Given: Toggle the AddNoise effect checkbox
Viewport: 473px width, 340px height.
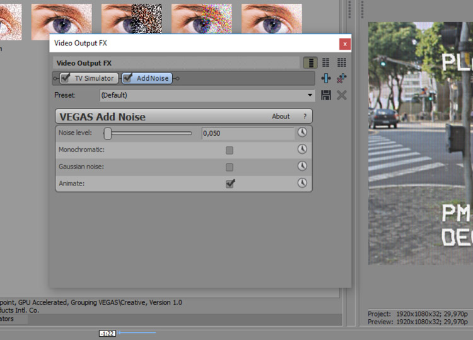Looking at the screenshot, I should 127,78.
